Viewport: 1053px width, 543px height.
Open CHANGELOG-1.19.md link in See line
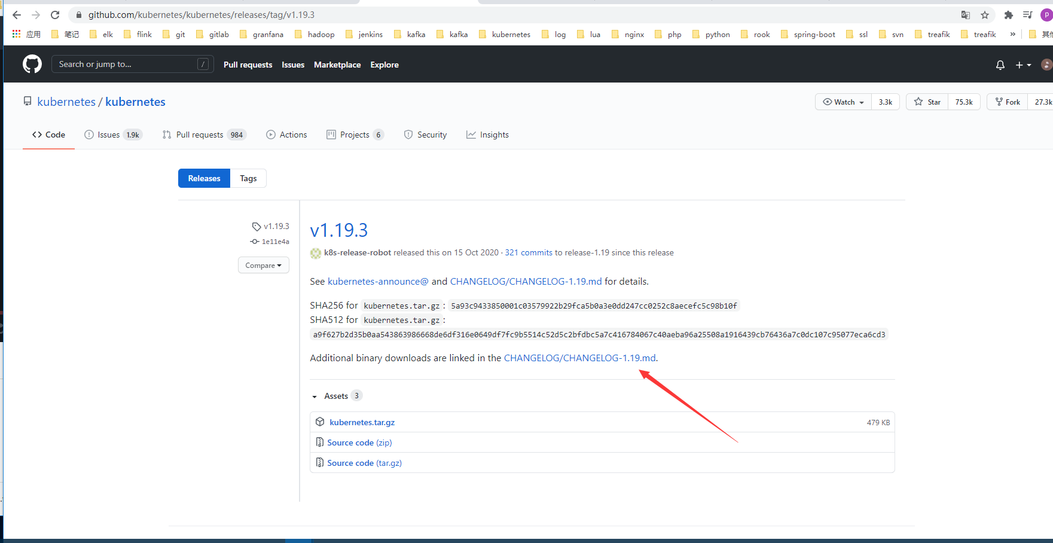(x=526, y=281)
